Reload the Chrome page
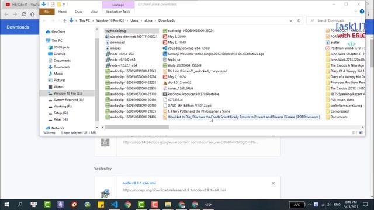 tap(23, 14)
